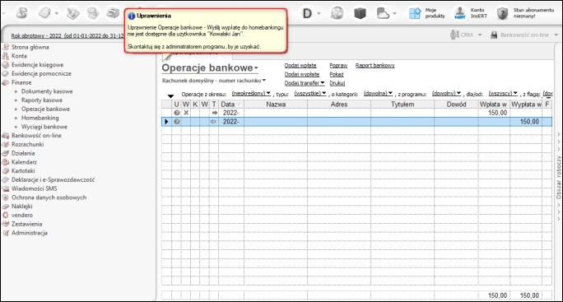Screen dimensions: 563x302
Task: Click the Stan abonamentu shield icon
Action: tap(502, 13)
